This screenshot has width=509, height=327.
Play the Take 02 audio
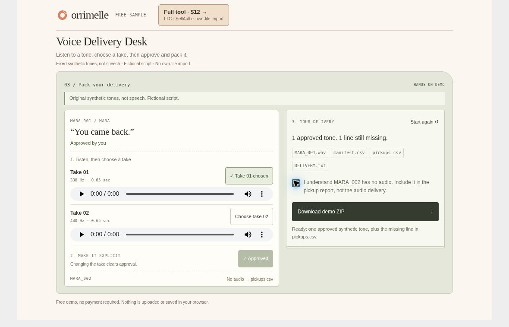pyautogui.click(x=82, y=235)
